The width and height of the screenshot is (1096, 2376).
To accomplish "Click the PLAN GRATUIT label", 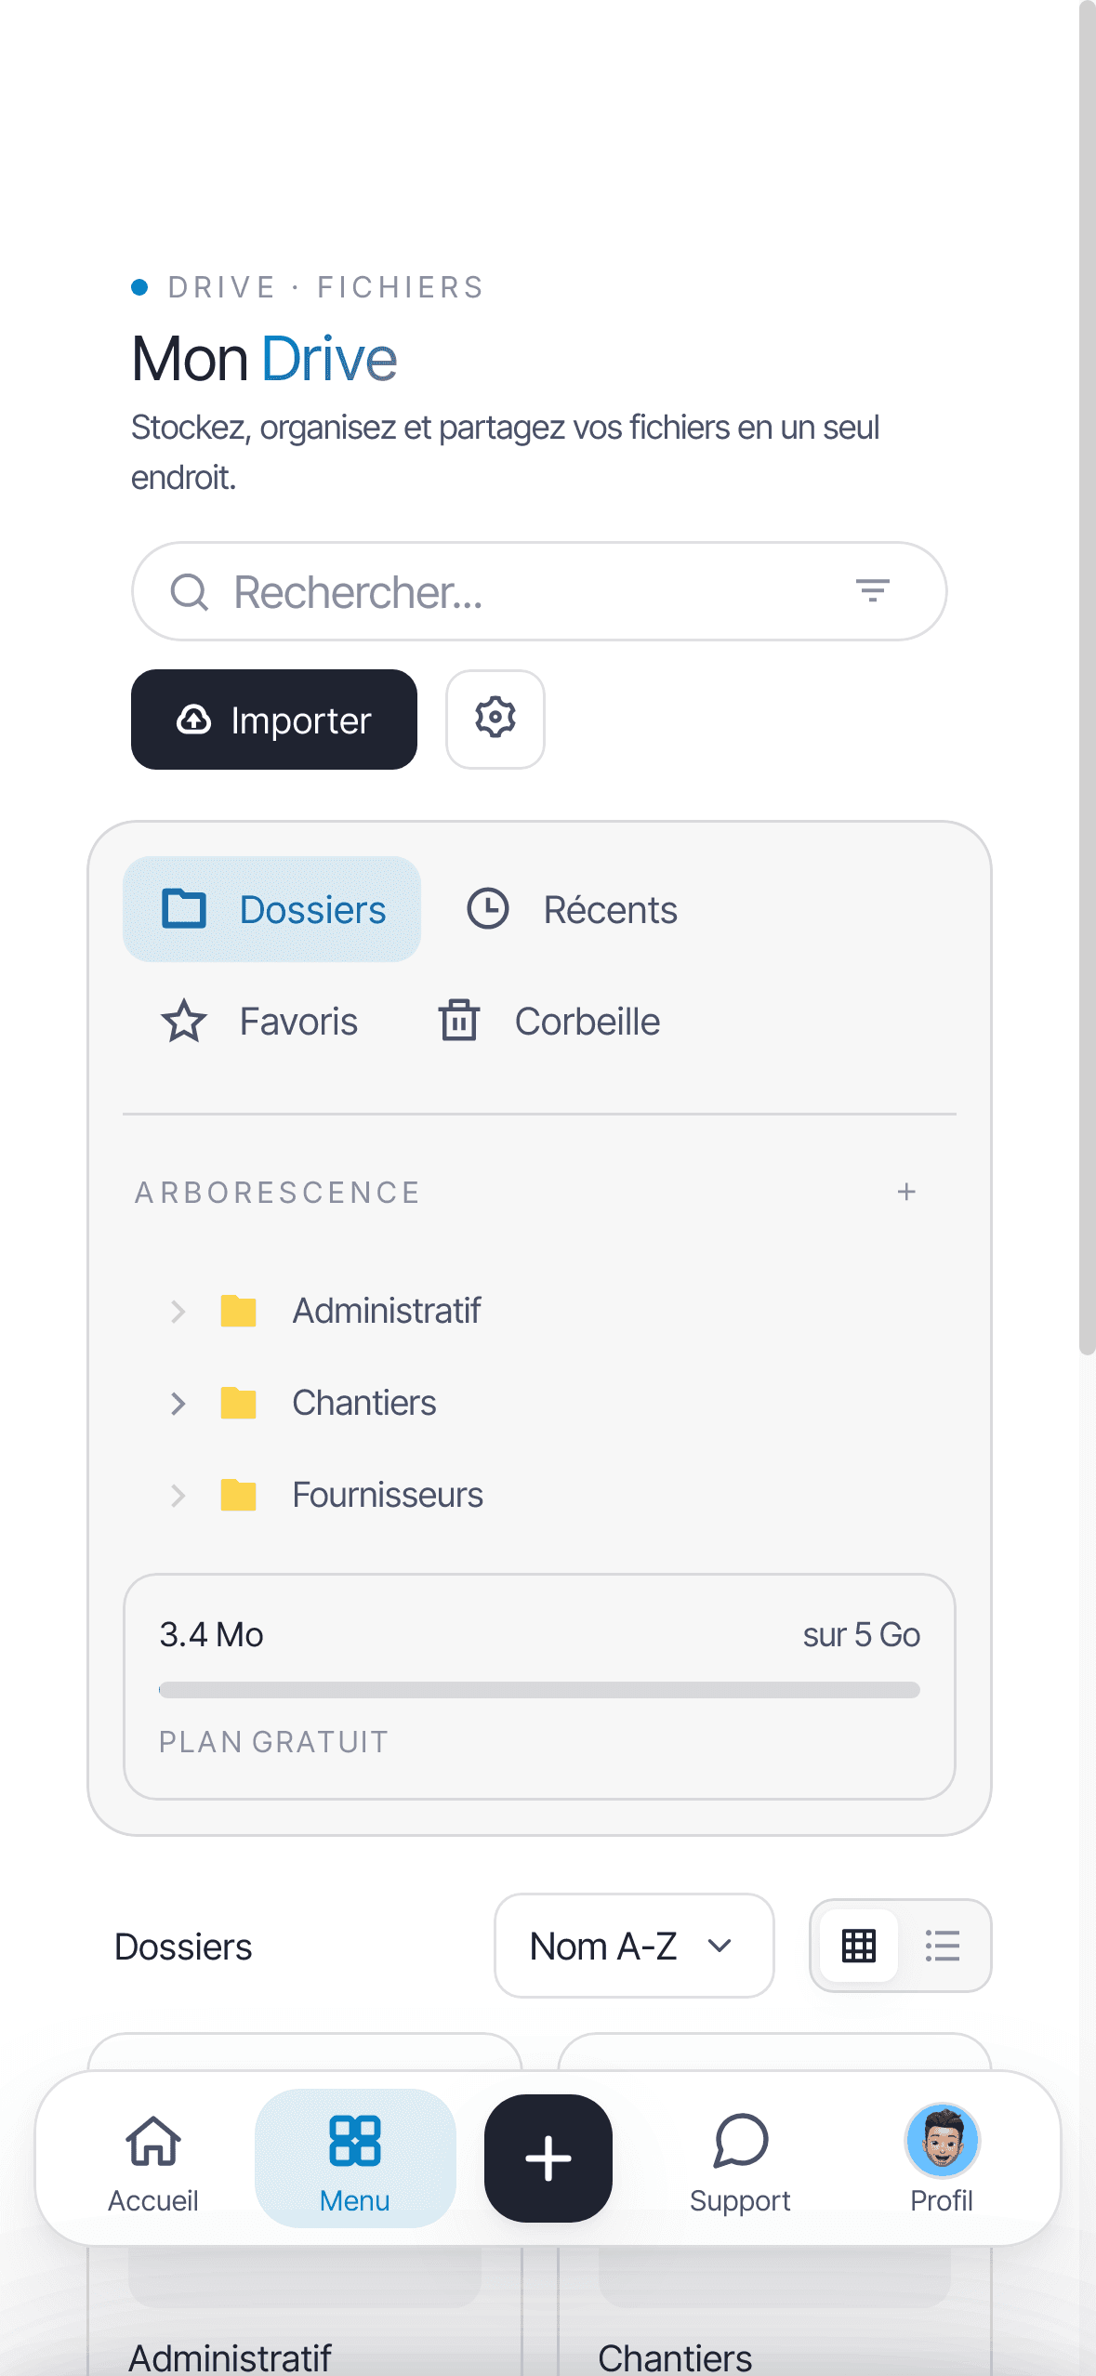I will click(273, 1741).
